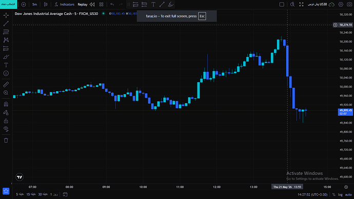Open the XABCD pattern tools

pos(6,40)
